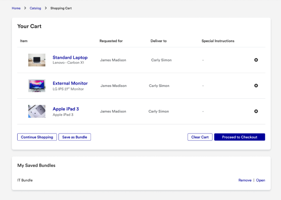Screen dimensions: 281x200
Task: Click the LG IPS 27" Monitor description
Action: click(x=68, y=89)
